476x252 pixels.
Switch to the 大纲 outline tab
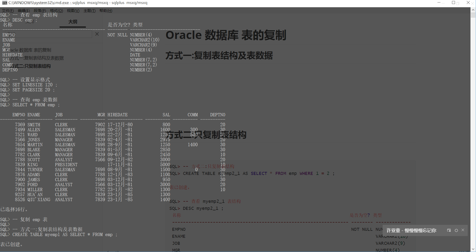[x=73, y=22]
